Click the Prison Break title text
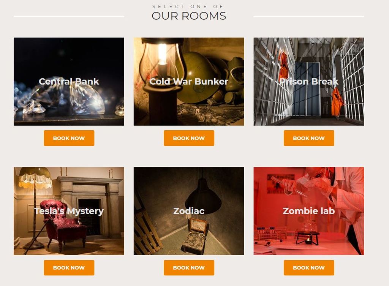Screen dimensions: 389x286 309,81
